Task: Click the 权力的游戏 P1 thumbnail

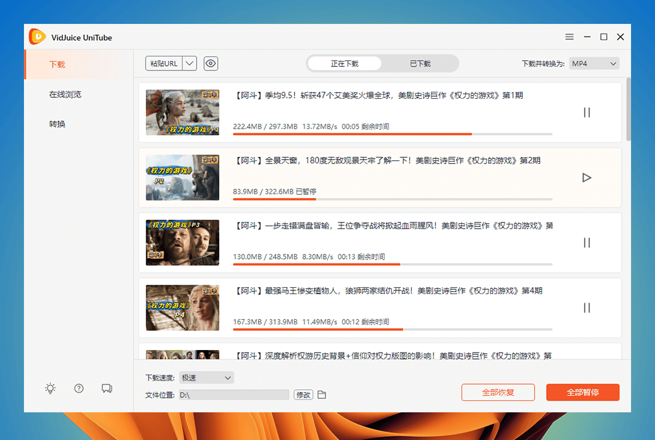Action: pyautogui.click(x=183, y=113)
